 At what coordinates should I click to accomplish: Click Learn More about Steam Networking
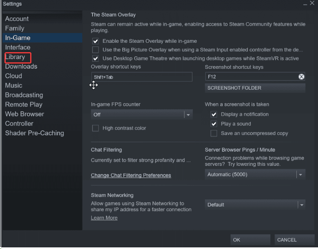point(104,218)
